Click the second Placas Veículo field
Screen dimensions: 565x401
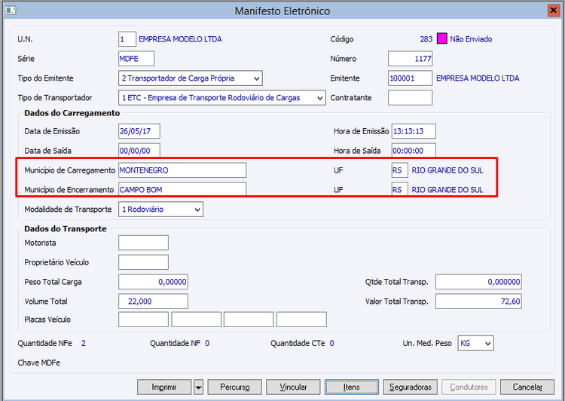(x=197, y=320)
